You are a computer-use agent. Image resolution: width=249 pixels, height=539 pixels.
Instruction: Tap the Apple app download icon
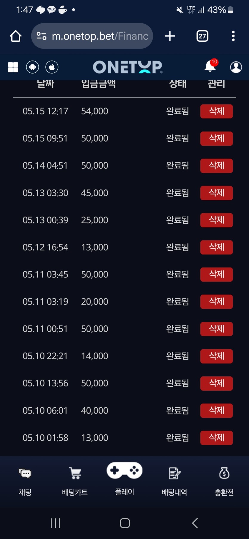52,67
